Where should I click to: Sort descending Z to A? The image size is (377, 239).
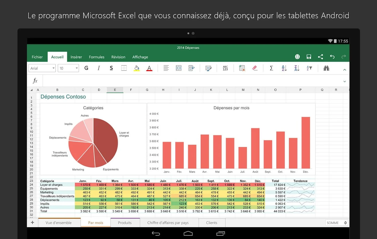297,68
